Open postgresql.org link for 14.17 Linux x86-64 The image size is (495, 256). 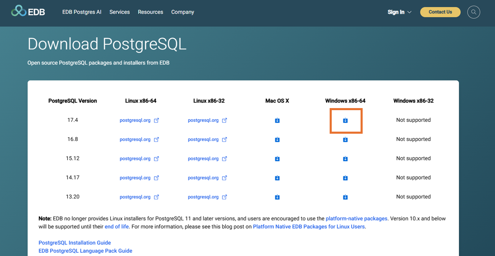click(135, 178)
